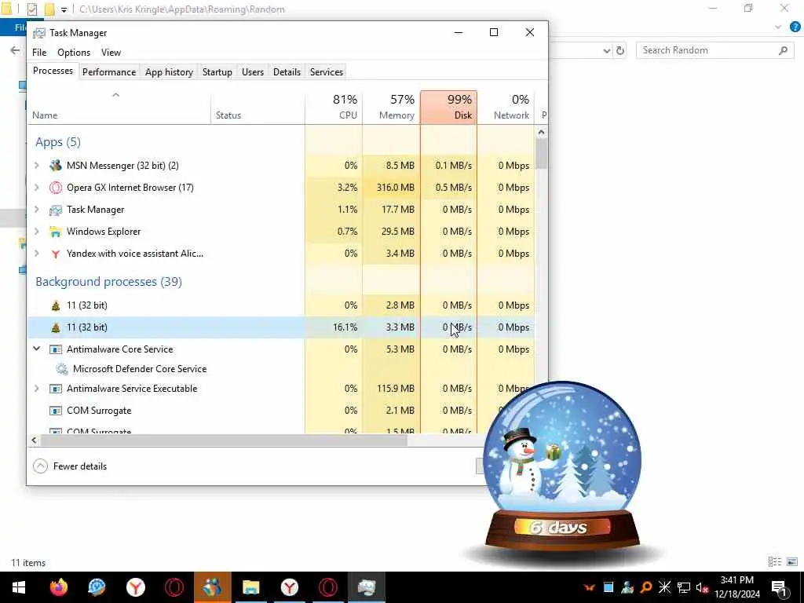Sort processes by the CPU column

(334, 108)
